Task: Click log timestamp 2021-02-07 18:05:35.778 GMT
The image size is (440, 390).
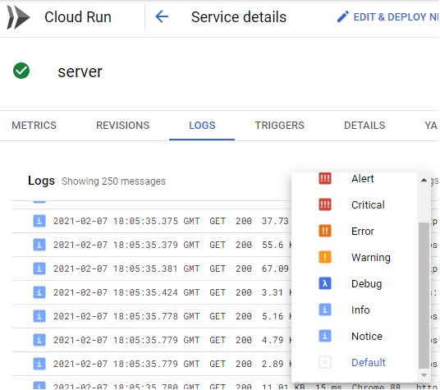Action: point(126,316)
